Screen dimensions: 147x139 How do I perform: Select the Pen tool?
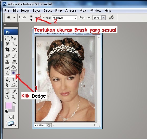(x=7, y=79)
